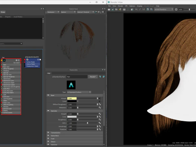196x147 pixels.
Task: Click the Presets button in Property Editor
Action: click(x=93, y=77)
